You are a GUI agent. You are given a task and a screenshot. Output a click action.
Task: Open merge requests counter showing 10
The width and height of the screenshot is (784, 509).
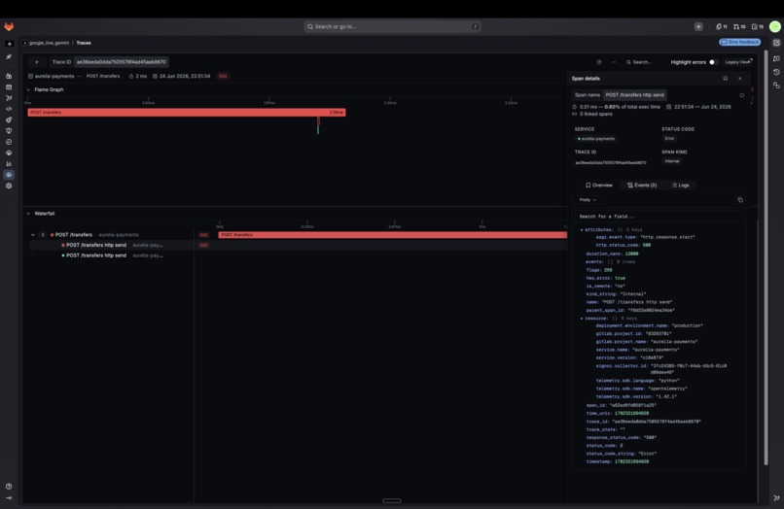tap(739, 26)
